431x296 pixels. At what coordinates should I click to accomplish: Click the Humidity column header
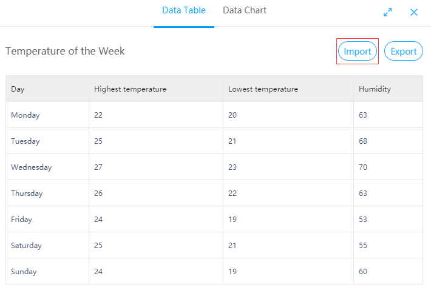point(388,89)
